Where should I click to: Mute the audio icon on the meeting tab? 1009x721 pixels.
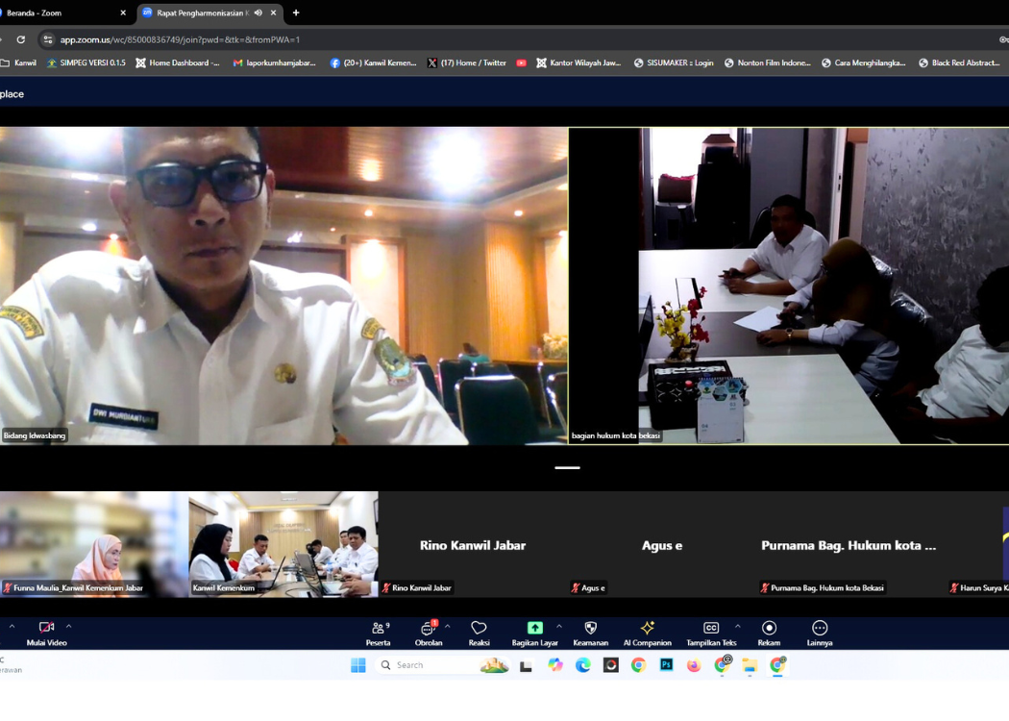258,13
